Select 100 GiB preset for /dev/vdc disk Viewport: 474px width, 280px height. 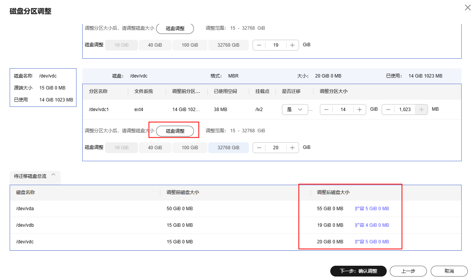tap(190, 148)
